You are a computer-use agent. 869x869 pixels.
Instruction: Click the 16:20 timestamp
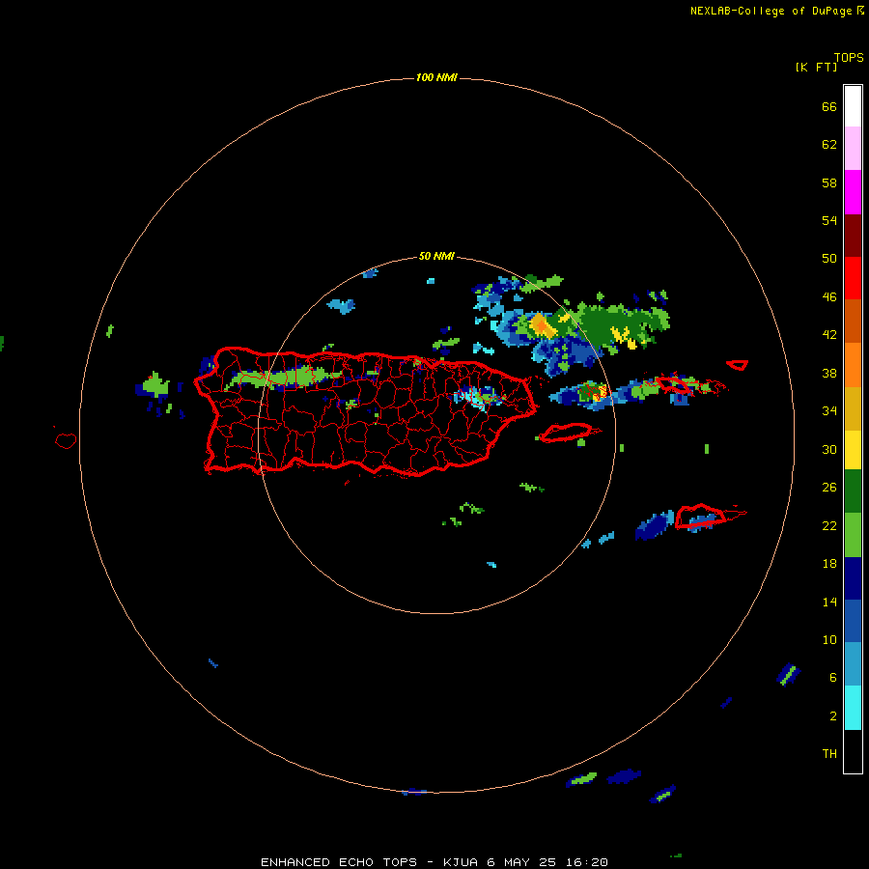pos(587,862)
